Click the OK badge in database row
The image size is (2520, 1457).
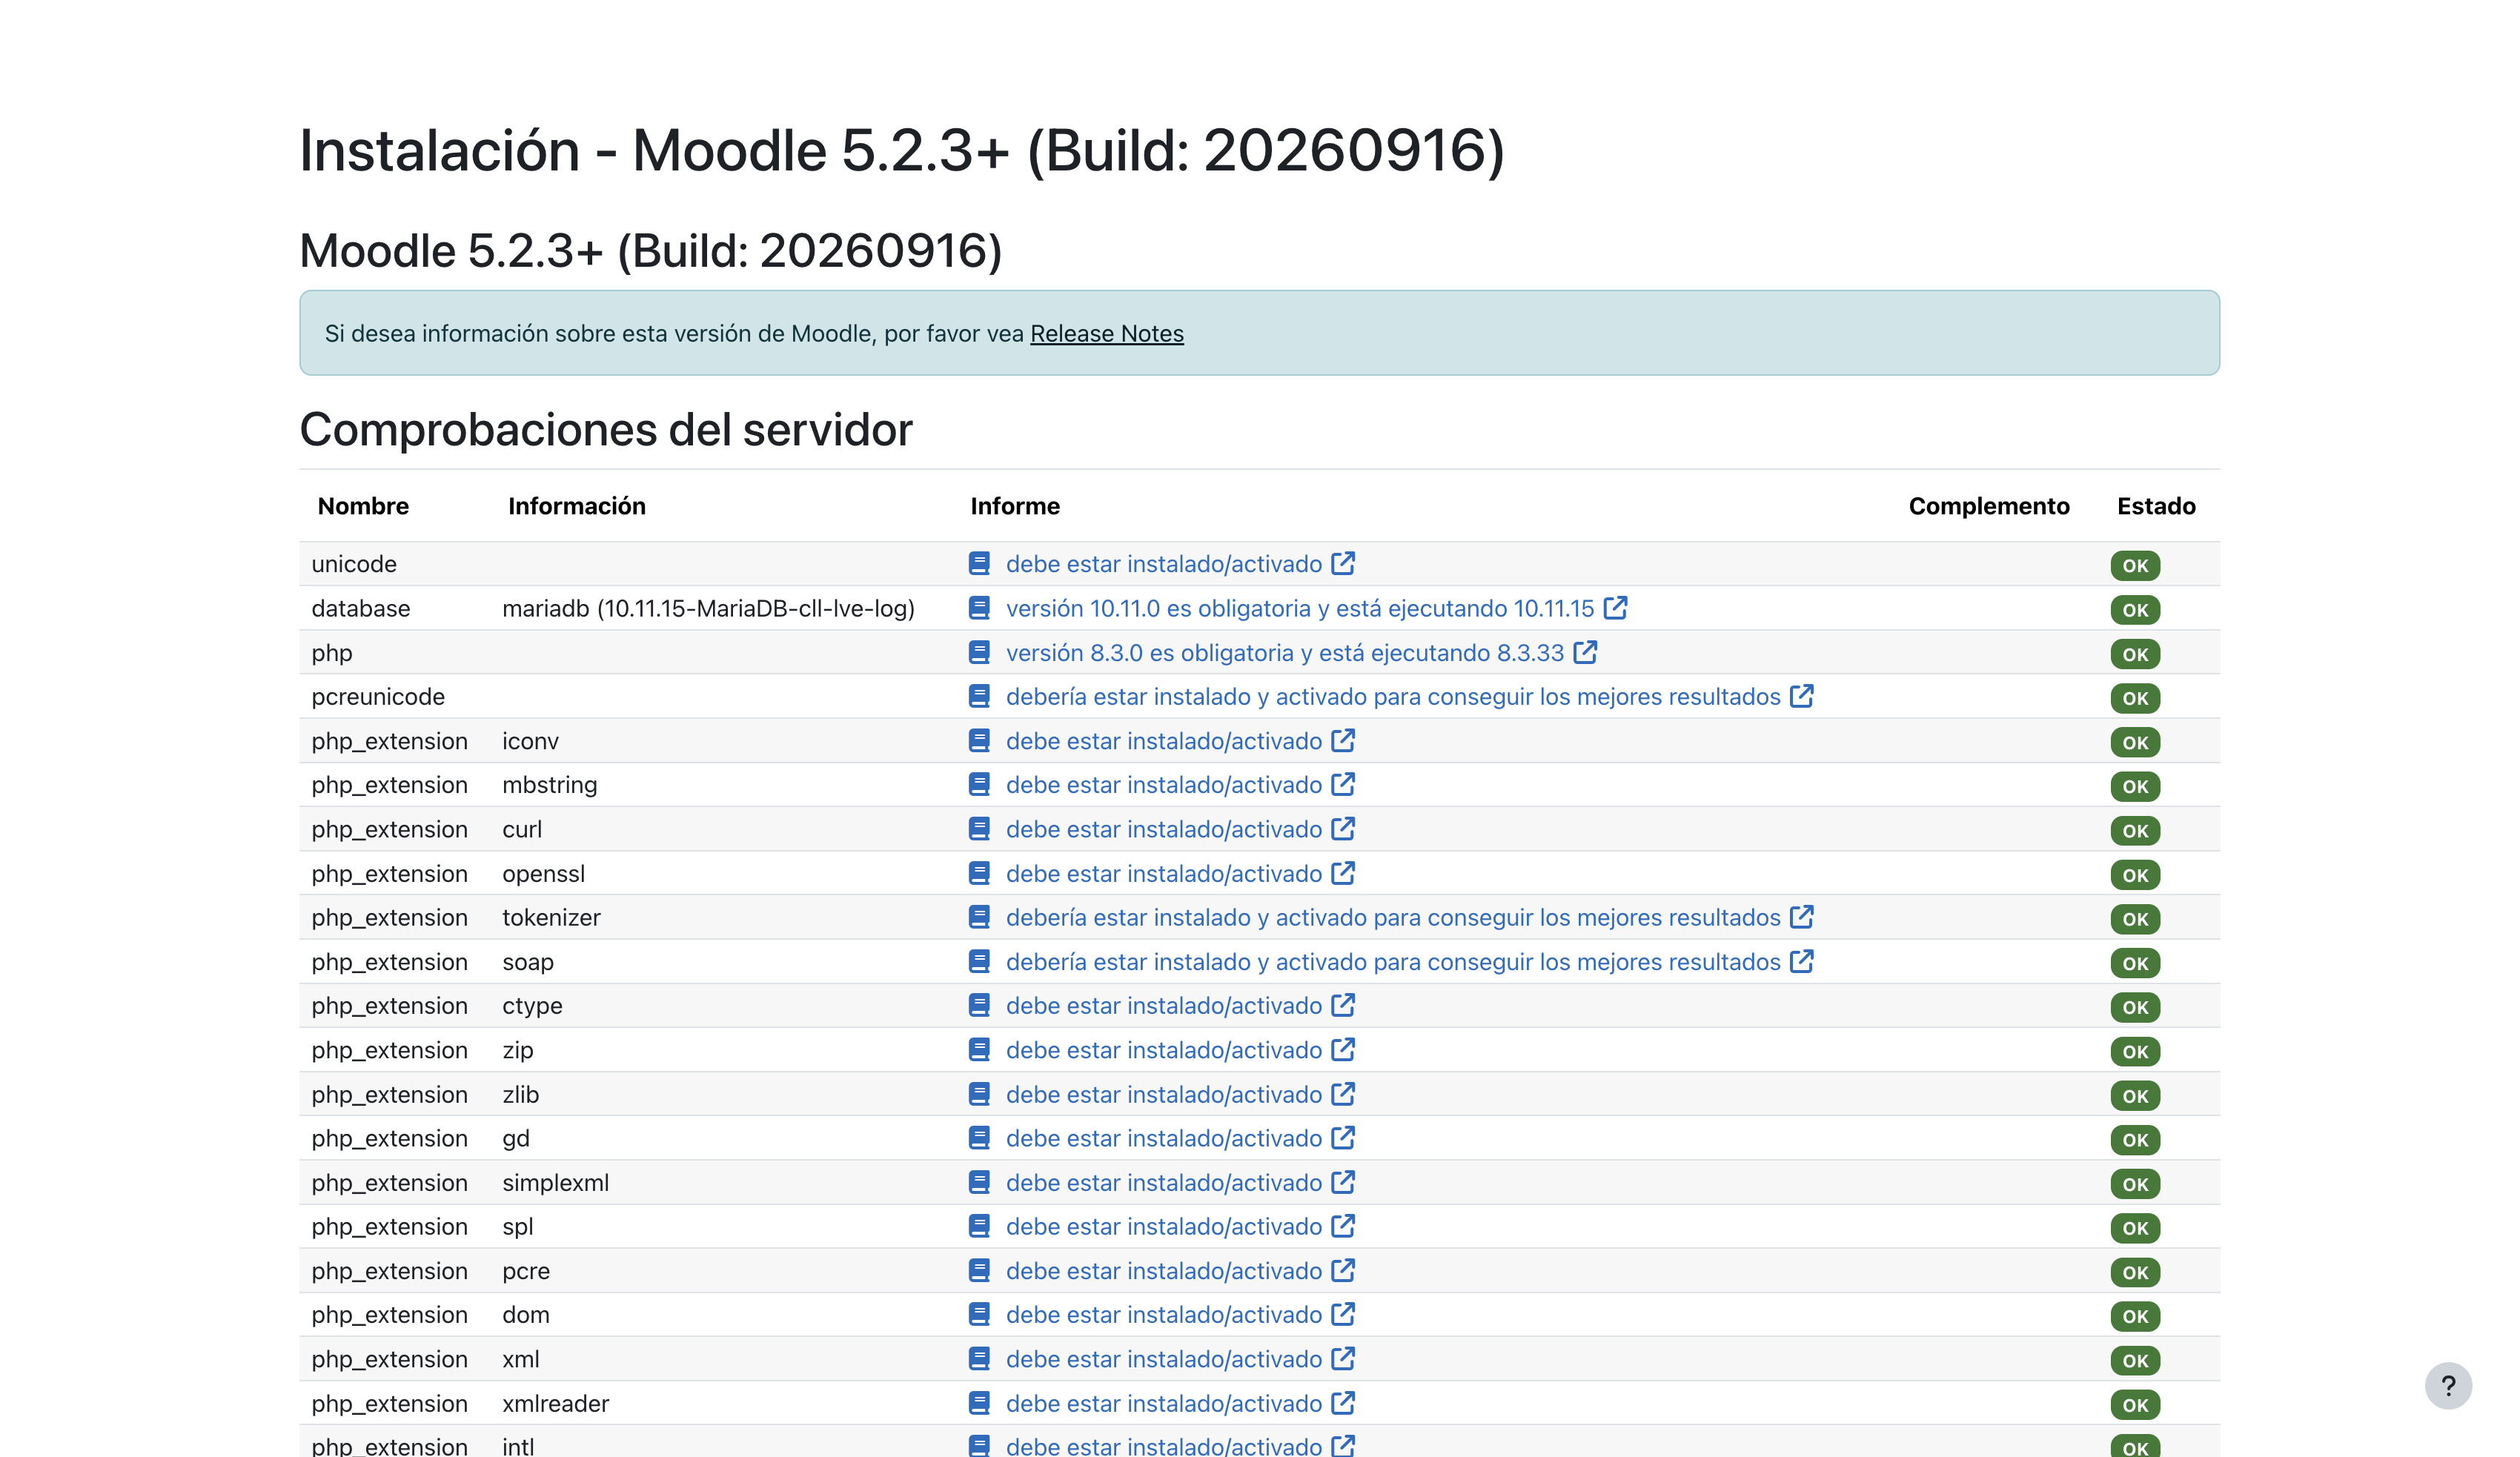pos(2134,610)
